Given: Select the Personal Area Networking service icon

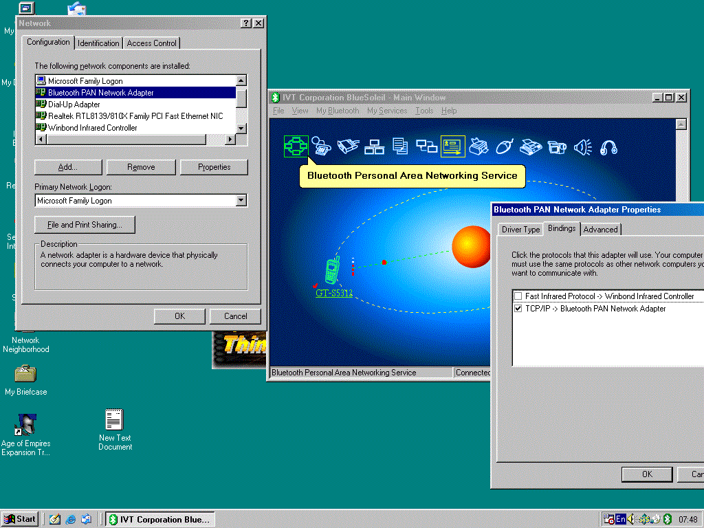Looking at the screenshot, I should point(296,146).
